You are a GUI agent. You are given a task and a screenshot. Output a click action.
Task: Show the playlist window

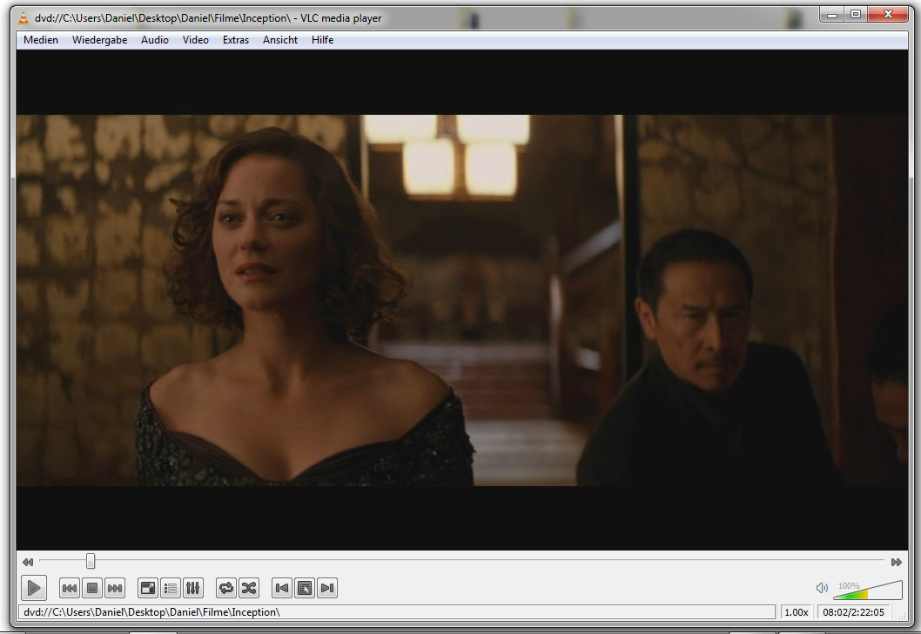click(x=171, y=588)
